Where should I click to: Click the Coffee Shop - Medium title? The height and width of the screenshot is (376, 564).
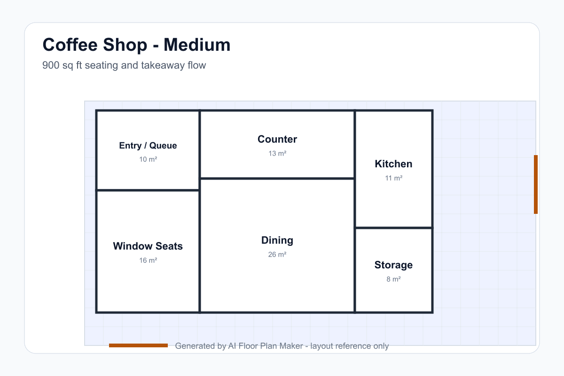[136, 45]
